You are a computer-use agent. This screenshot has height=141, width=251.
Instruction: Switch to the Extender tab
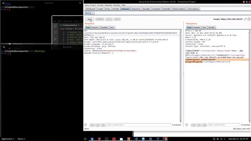pyautogui.click(x=167, y=9)
